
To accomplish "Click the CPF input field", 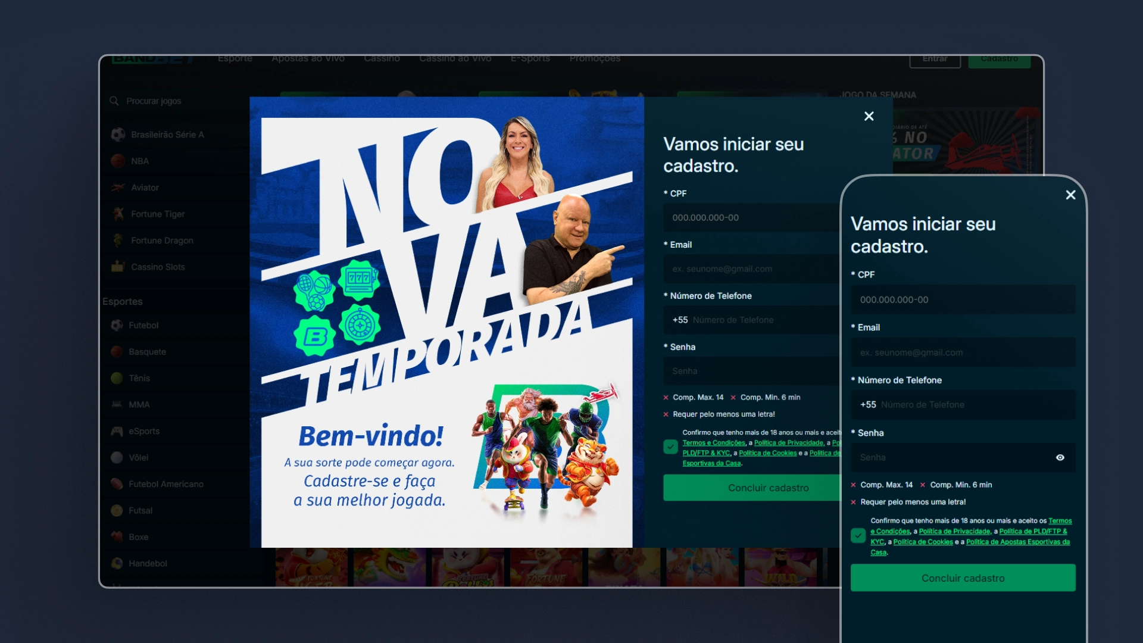I will pos(750,217).
